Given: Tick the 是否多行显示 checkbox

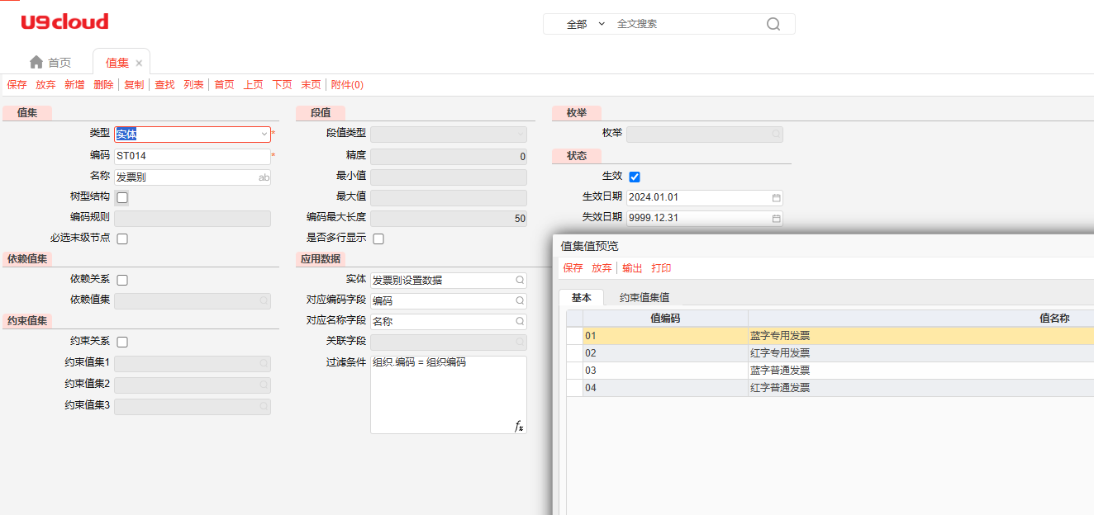Looking at the screenshot, I should pos(378,239).
